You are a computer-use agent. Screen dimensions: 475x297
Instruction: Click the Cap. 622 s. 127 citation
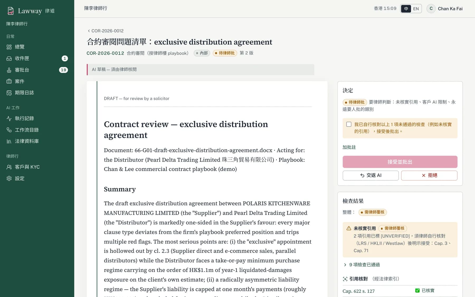(359, 291)
